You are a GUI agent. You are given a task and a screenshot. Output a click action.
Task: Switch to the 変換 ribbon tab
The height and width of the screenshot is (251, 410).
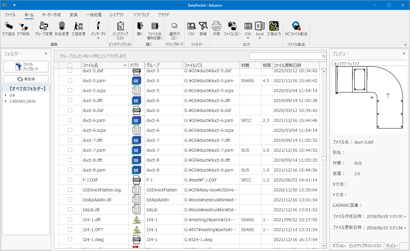point(74,15)
